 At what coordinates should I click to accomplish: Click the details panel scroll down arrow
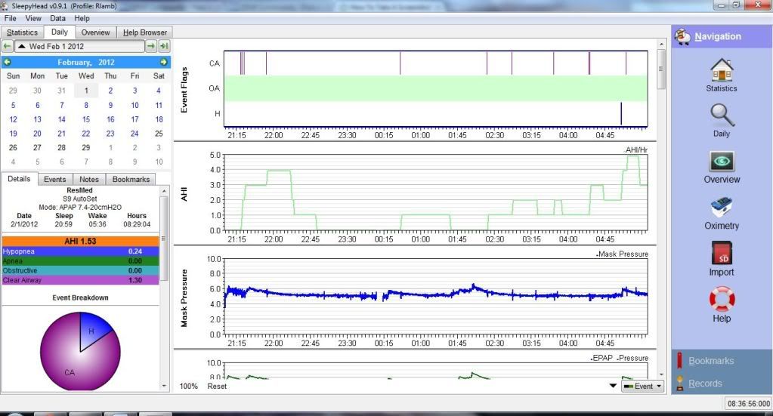click(164, 387)
